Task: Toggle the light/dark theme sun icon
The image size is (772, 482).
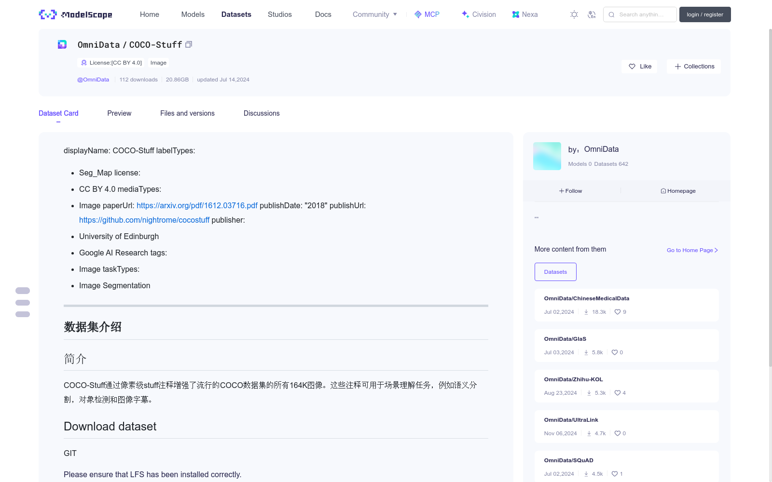Action: [x=574, y=14]
